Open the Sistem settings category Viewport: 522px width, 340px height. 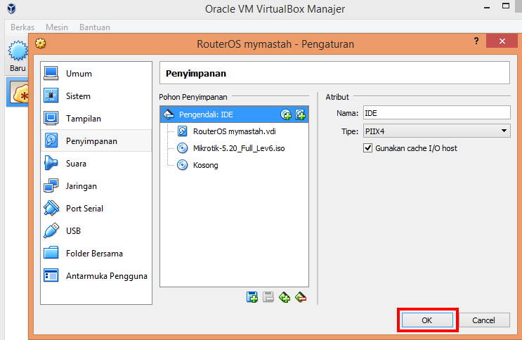[96, 96]
